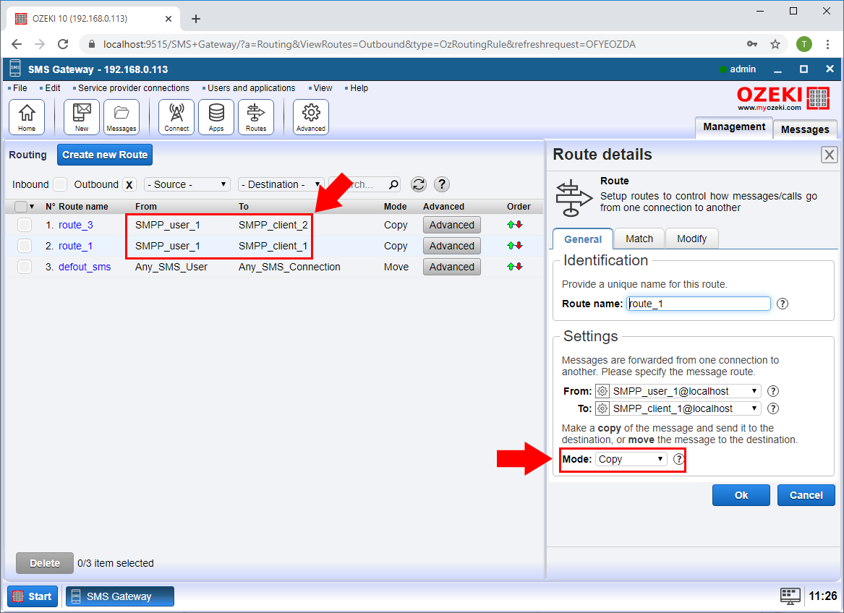Click the OZEKI logo
Image resolution: width=844 pixels, height=613 pixels.
[783, 98]
